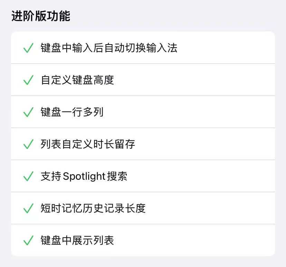Image resolution: width=286 pixels, height=267 pixels.
Task: Select the 键盘中输入后自动切换输入法 feature text
Action: point(109,48)
